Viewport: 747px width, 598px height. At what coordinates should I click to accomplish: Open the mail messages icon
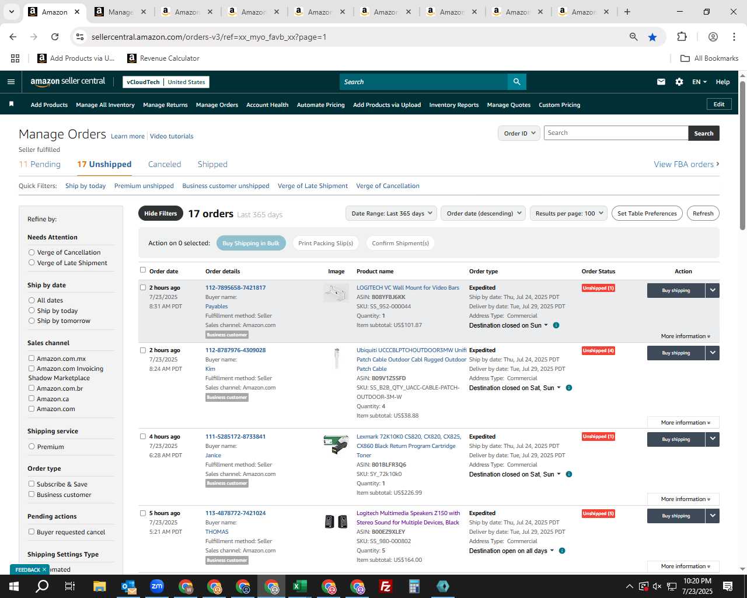tap(661, 82)
